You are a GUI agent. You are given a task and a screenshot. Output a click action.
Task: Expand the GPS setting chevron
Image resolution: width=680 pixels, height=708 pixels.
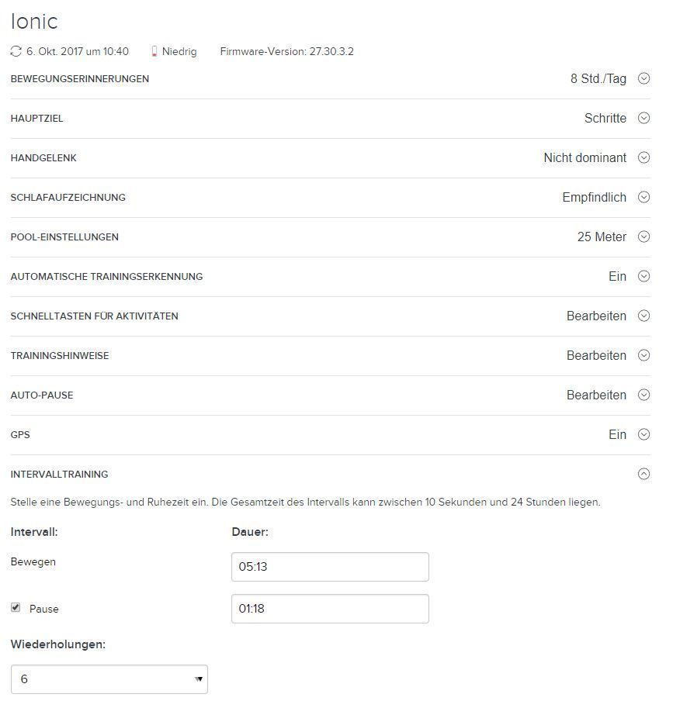coord(644,434)
